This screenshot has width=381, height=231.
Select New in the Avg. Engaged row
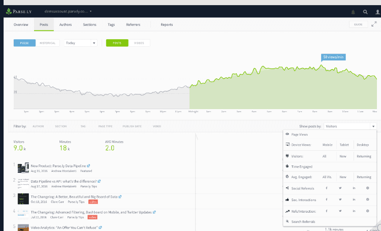[x=343, y=177]
